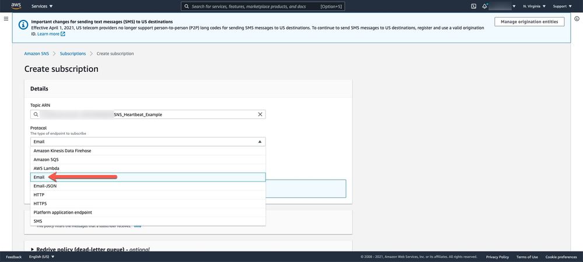Open the AWS home logo

[x=16, y=6]
